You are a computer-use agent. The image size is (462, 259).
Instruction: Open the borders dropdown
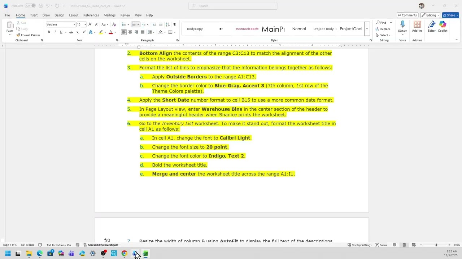pyautogui.click(x=175, y=32)
